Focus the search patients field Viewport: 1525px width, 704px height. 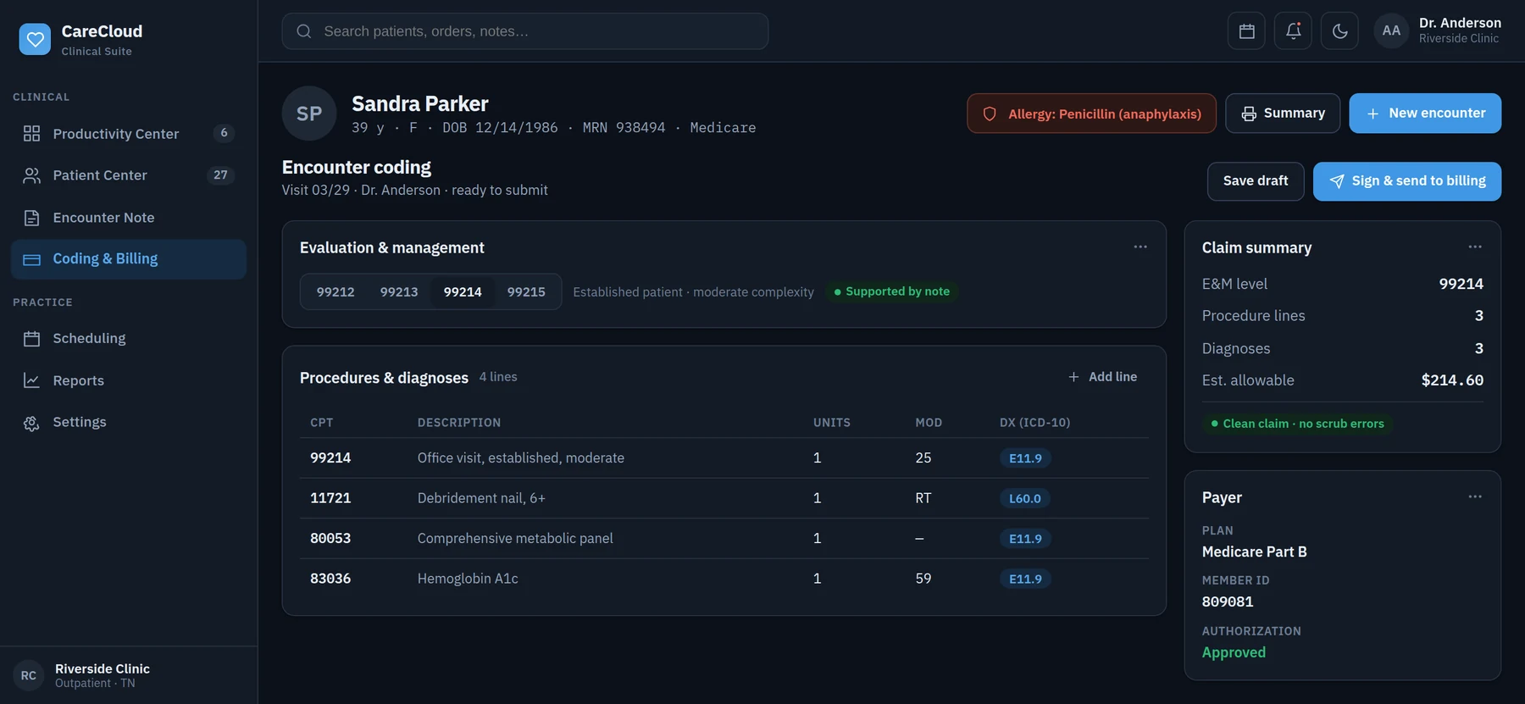coord(525,31)
